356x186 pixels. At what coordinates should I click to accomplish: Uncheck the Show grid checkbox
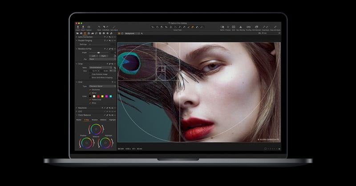90,103
